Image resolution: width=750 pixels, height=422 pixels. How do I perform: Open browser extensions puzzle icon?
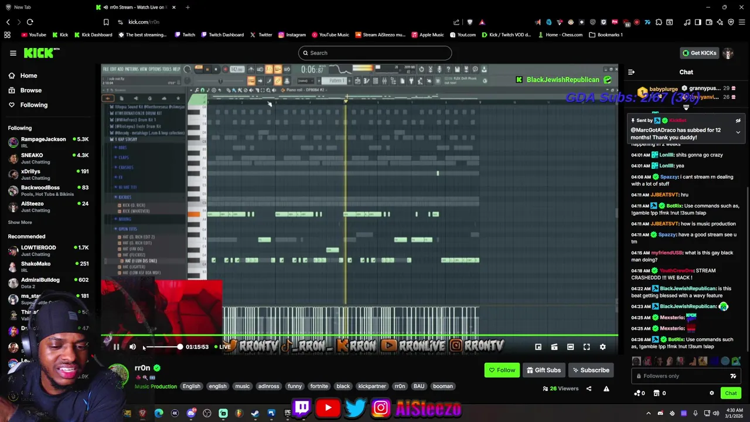(x=659, y=22)
